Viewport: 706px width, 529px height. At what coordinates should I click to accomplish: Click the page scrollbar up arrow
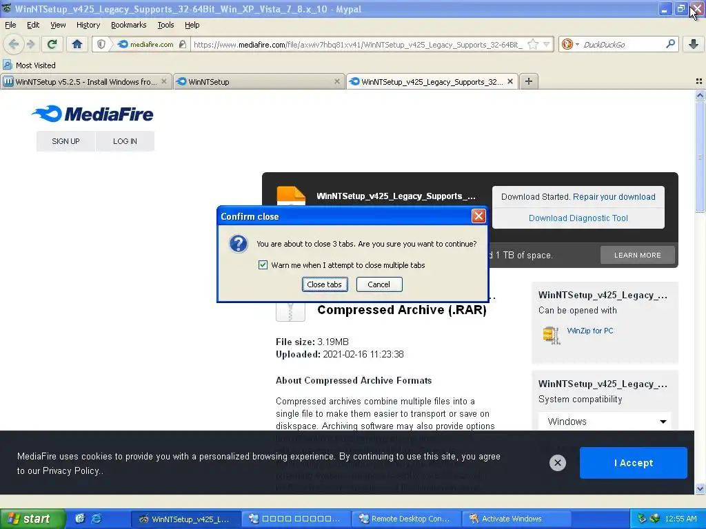click(700, 95)
